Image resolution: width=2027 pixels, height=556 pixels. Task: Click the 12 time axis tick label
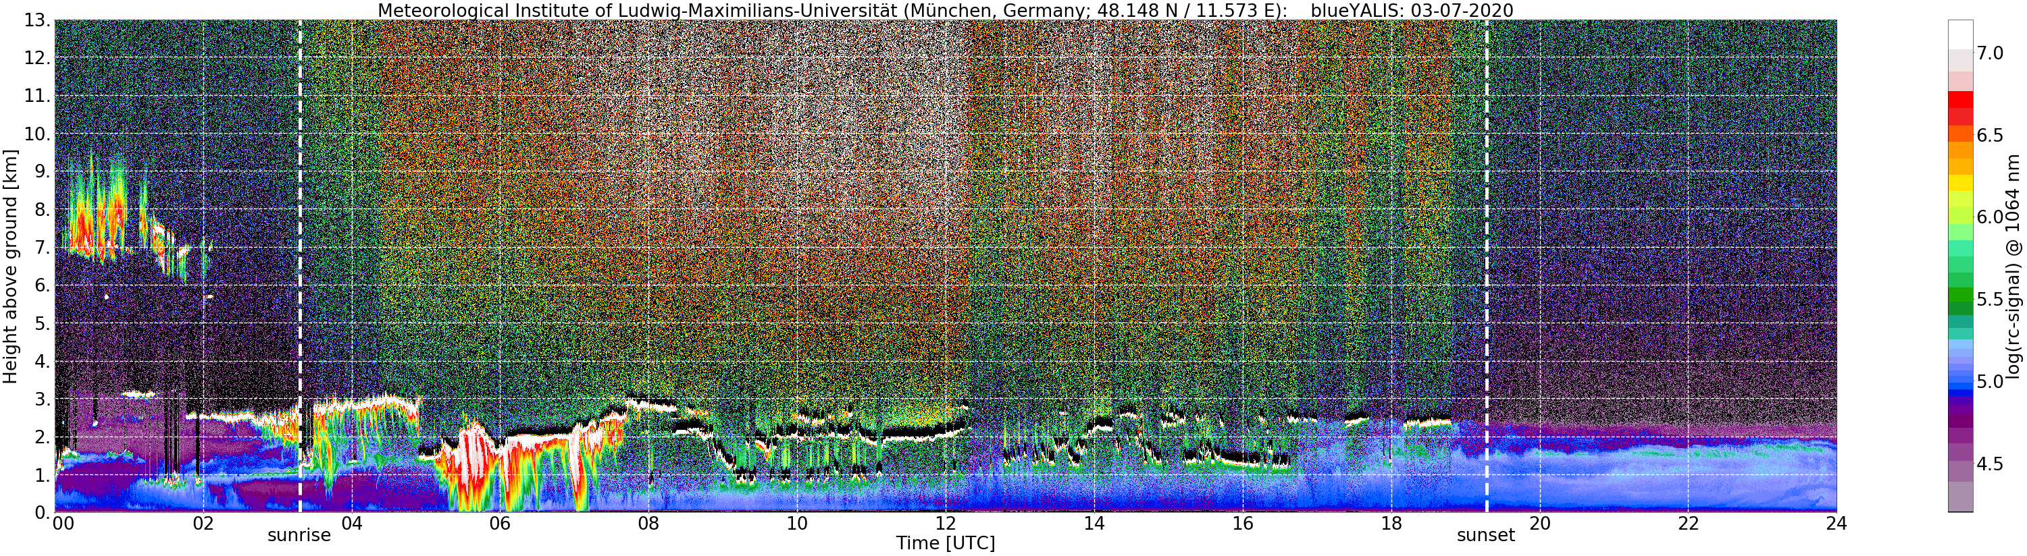coord(946,523)
